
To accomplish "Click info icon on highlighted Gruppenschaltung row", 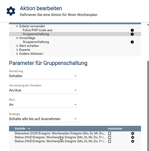I will click(132, 34).
